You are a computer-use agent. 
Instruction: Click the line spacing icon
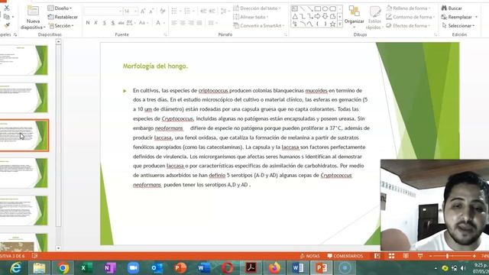[223, 11]
